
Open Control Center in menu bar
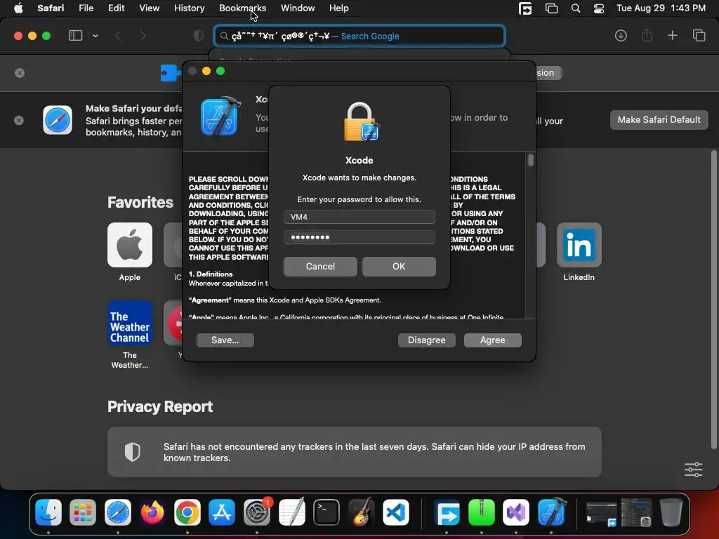click(598, 8)
